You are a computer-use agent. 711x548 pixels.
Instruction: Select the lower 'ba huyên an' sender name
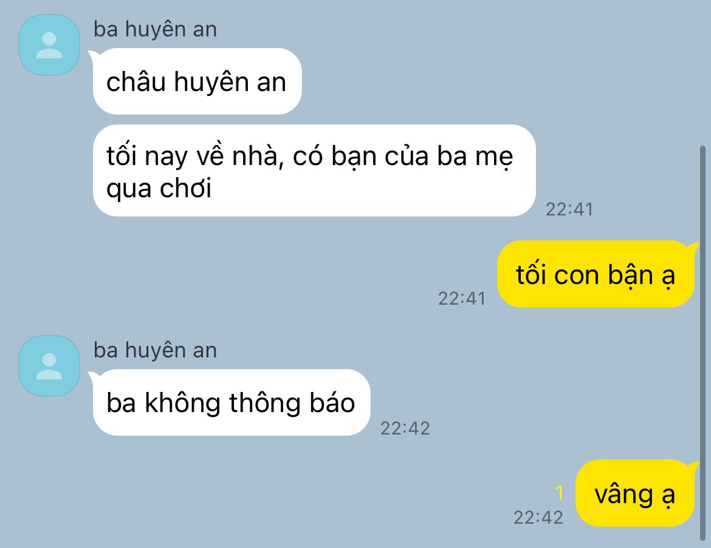coord(155,351)
